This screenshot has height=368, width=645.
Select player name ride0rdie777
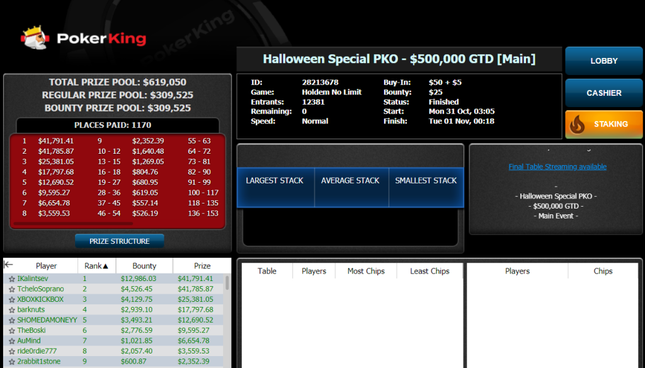37,351
